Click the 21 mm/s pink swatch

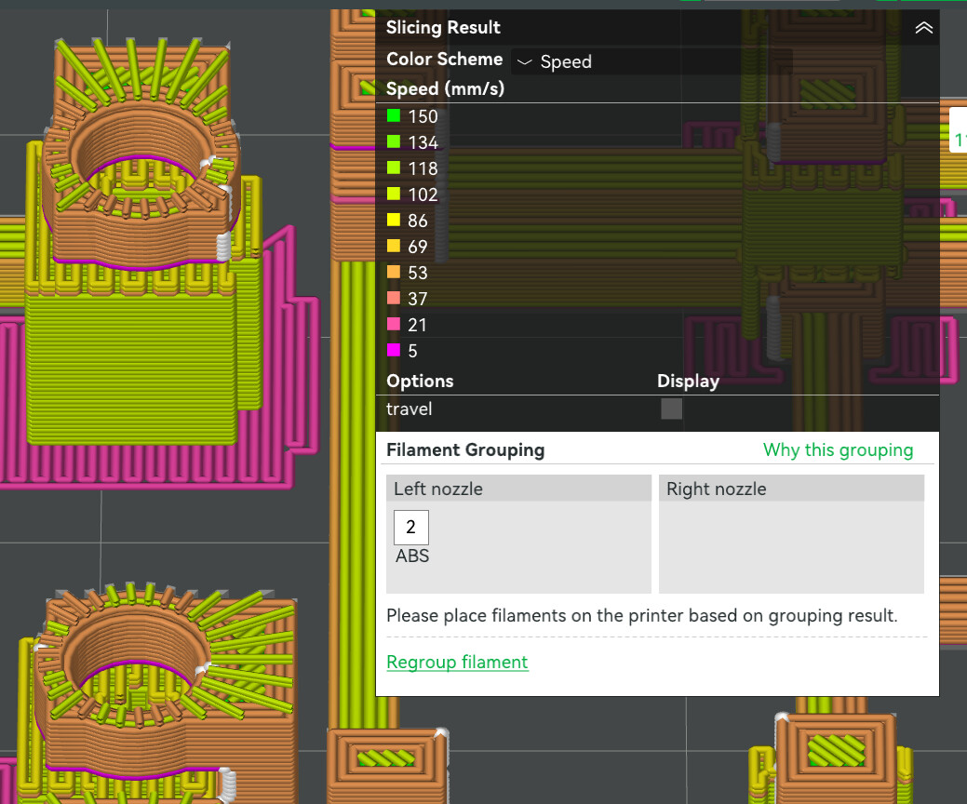pos(394,325)
